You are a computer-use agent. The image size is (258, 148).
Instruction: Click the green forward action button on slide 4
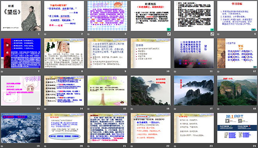(168, 29)
